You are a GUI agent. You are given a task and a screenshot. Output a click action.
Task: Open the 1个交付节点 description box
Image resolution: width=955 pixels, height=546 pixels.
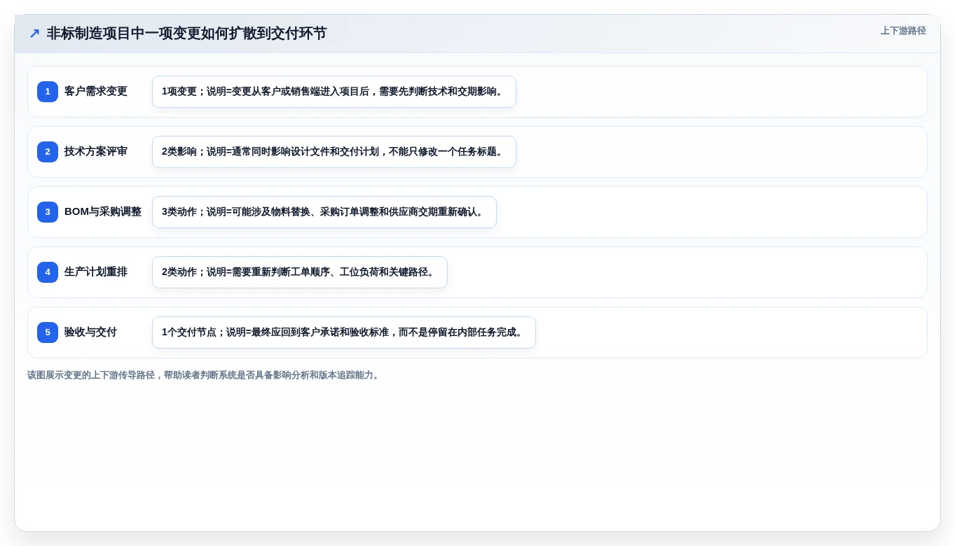coord(344,332)
